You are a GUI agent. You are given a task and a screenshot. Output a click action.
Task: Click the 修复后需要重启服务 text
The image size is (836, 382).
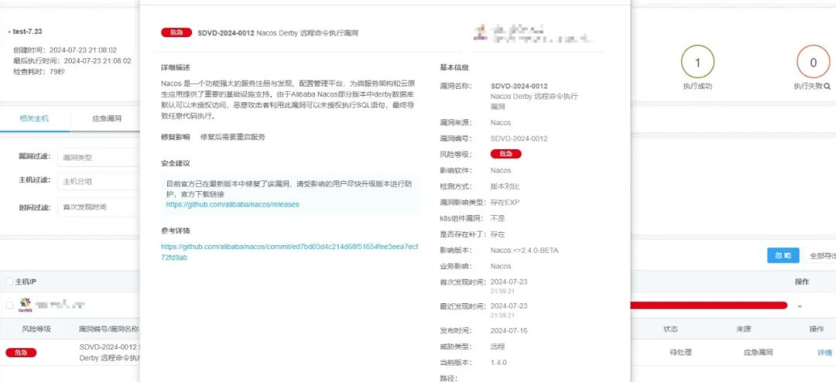point(232,137)
